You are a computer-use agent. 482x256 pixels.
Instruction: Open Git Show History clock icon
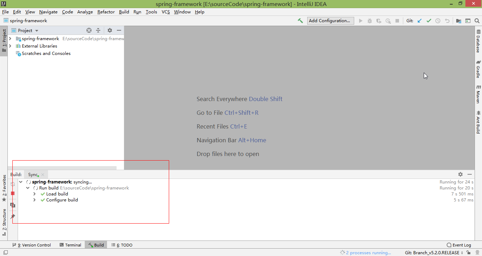click(x=438, y=21)
